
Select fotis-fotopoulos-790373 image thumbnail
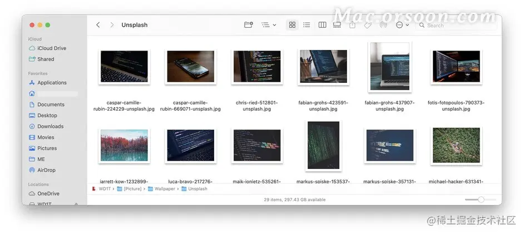click(x=456, y=67)
